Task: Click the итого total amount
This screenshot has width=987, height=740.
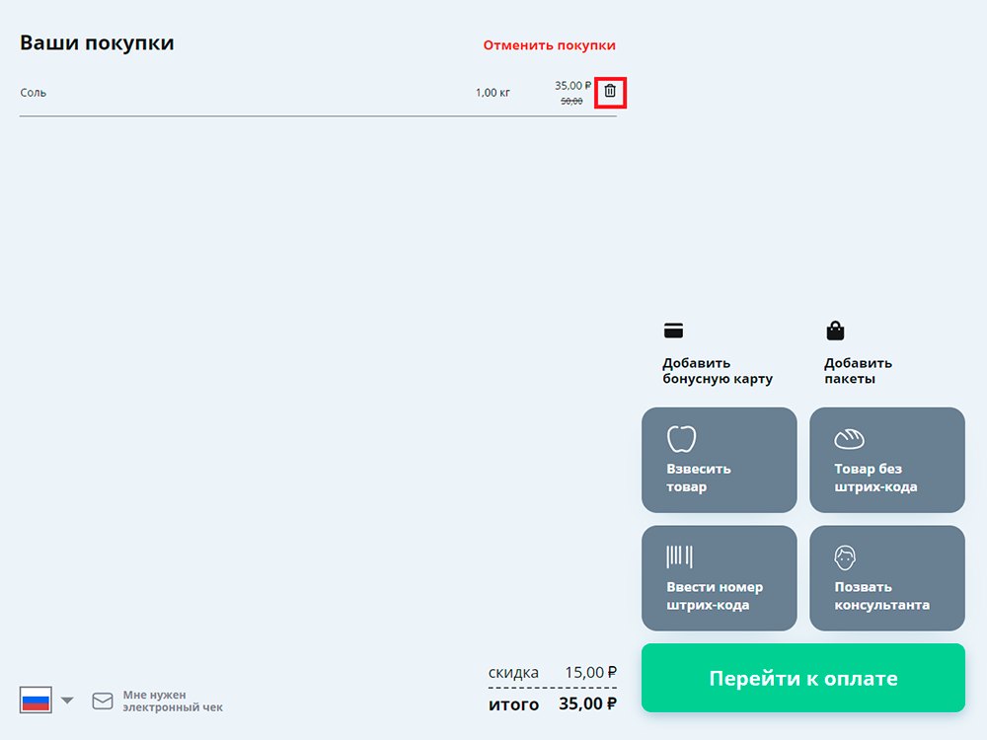Action: click(587, 704)
